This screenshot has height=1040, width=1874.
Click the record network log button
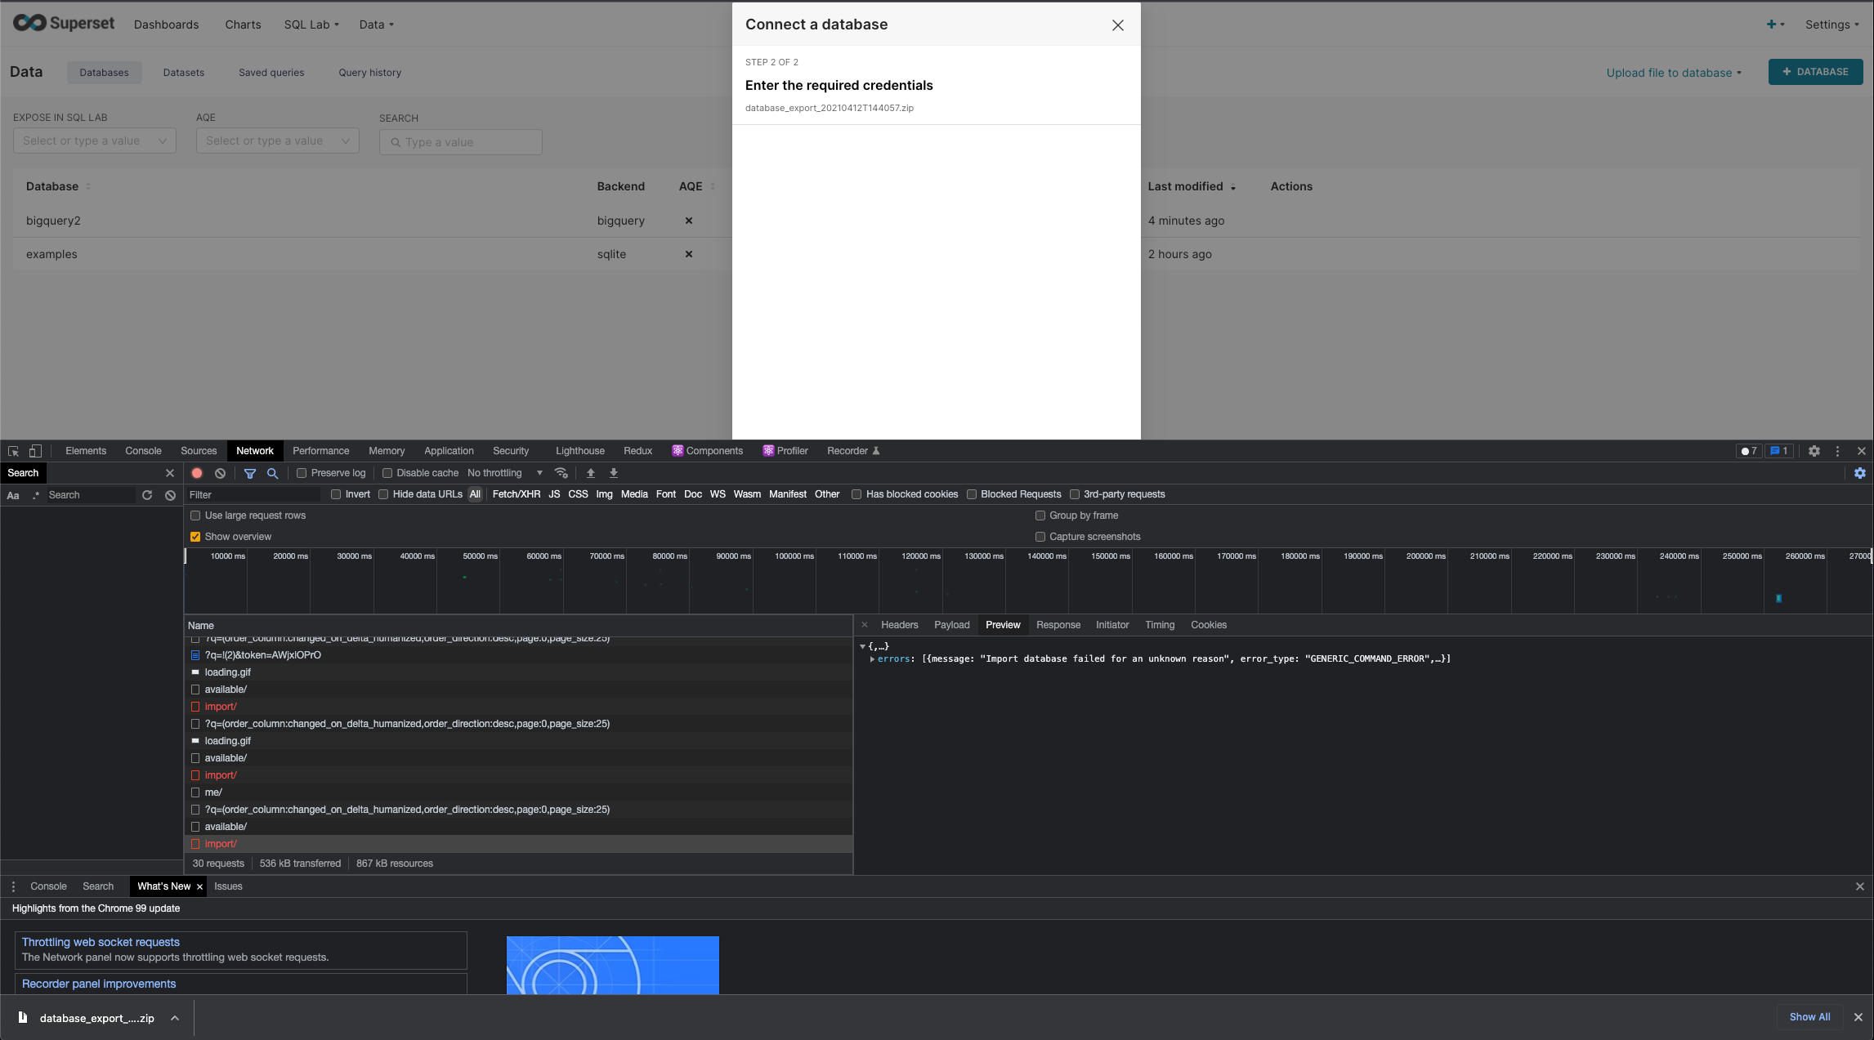(197, 473)
